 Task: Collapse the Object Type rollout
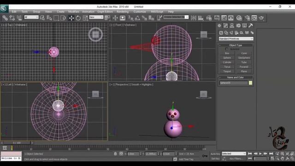click(236, 45)
